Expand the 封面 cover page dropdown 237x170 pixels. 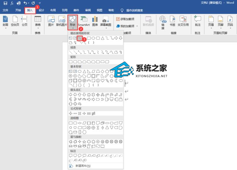(5, 21)
